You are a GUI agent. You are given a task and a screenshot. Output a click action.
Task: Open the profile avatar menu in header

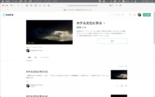139,15
